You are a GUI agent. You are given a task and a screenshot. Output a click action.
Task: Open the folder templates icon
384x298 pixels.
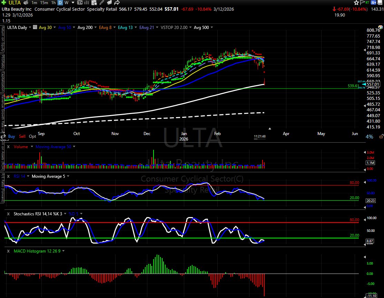coord(109,3)
